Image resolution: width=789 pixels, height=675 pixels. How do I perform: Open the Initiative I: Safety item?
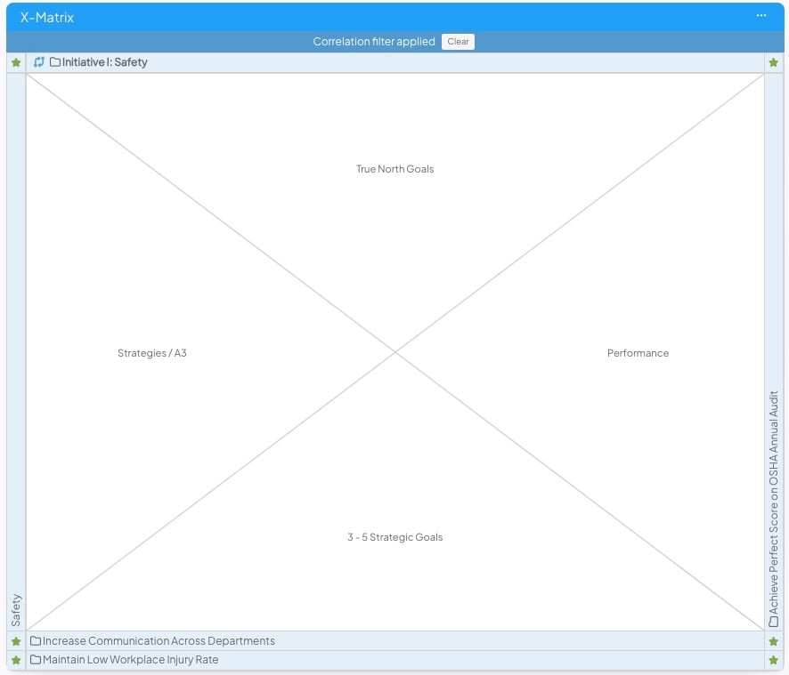tap(105, 62)
